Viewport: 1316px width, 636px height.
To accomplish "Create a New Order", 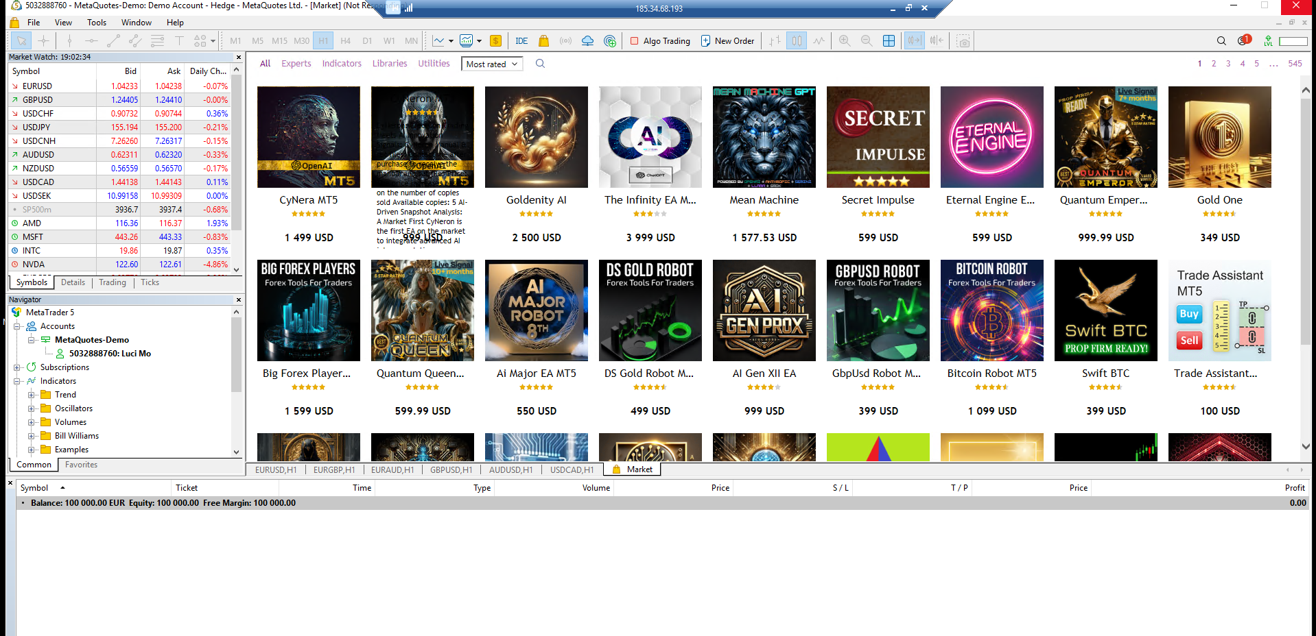I will point(727,41).
